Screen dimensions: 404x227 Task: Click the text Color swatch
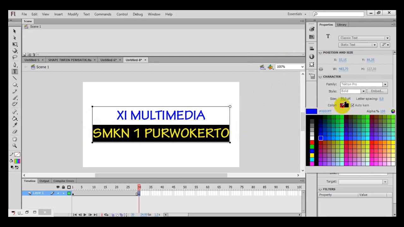(x=344, y=105)
